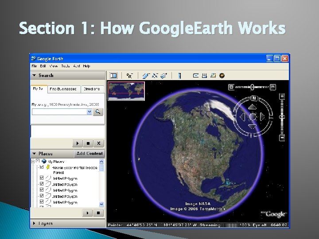The width and height of the screenshot is (319, 239).
Task: Click the Places list scroll down arrow
Action: click(x=101, y=204)
